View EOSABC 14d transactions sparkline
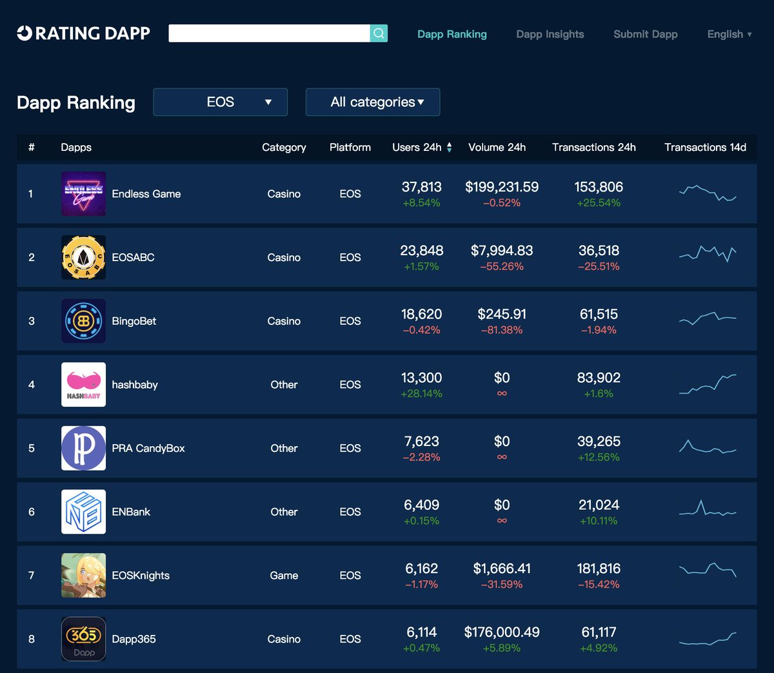 click(x=708, y=254)
